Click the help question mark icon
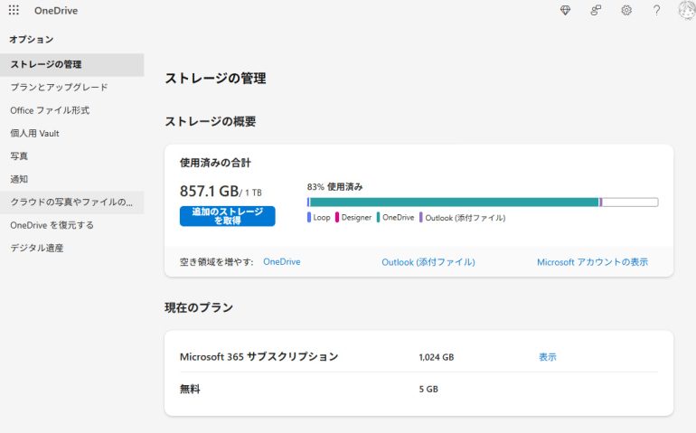 pos(657,10)
